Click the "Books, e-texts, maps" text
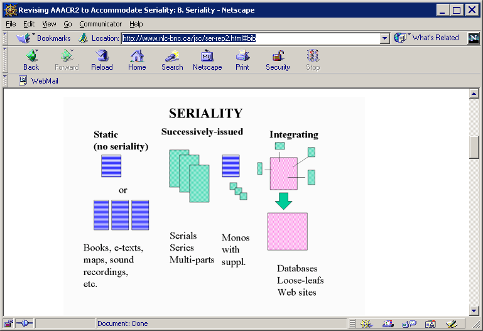The height and width of the screenshot is (331, 483). pyautogui.click(x=113, y=266)
